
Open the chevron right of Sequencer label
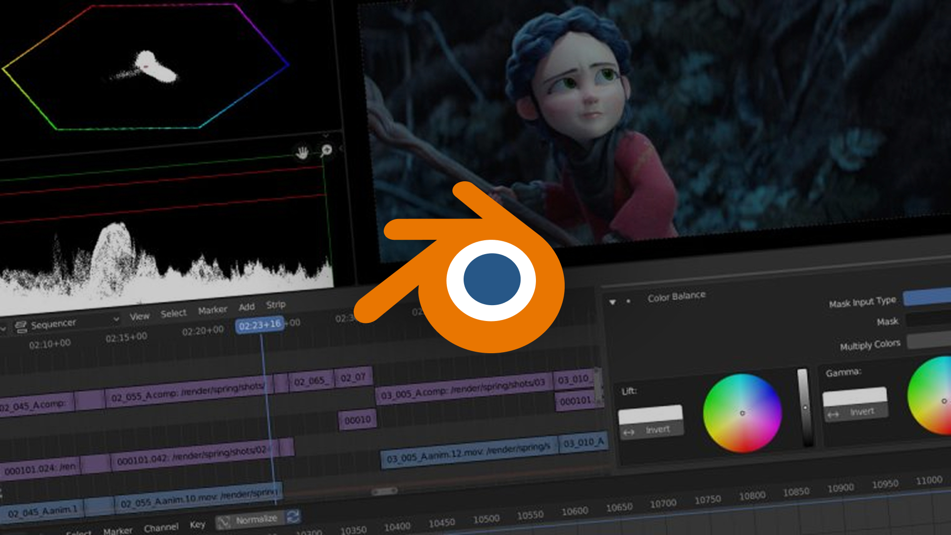point(116,319)
